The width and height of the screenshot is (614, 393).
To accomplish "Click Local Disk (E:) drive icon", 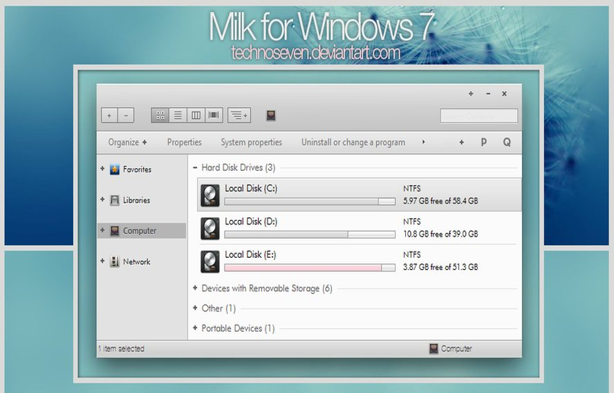I will pyautogui.click(x=210, y=262).
